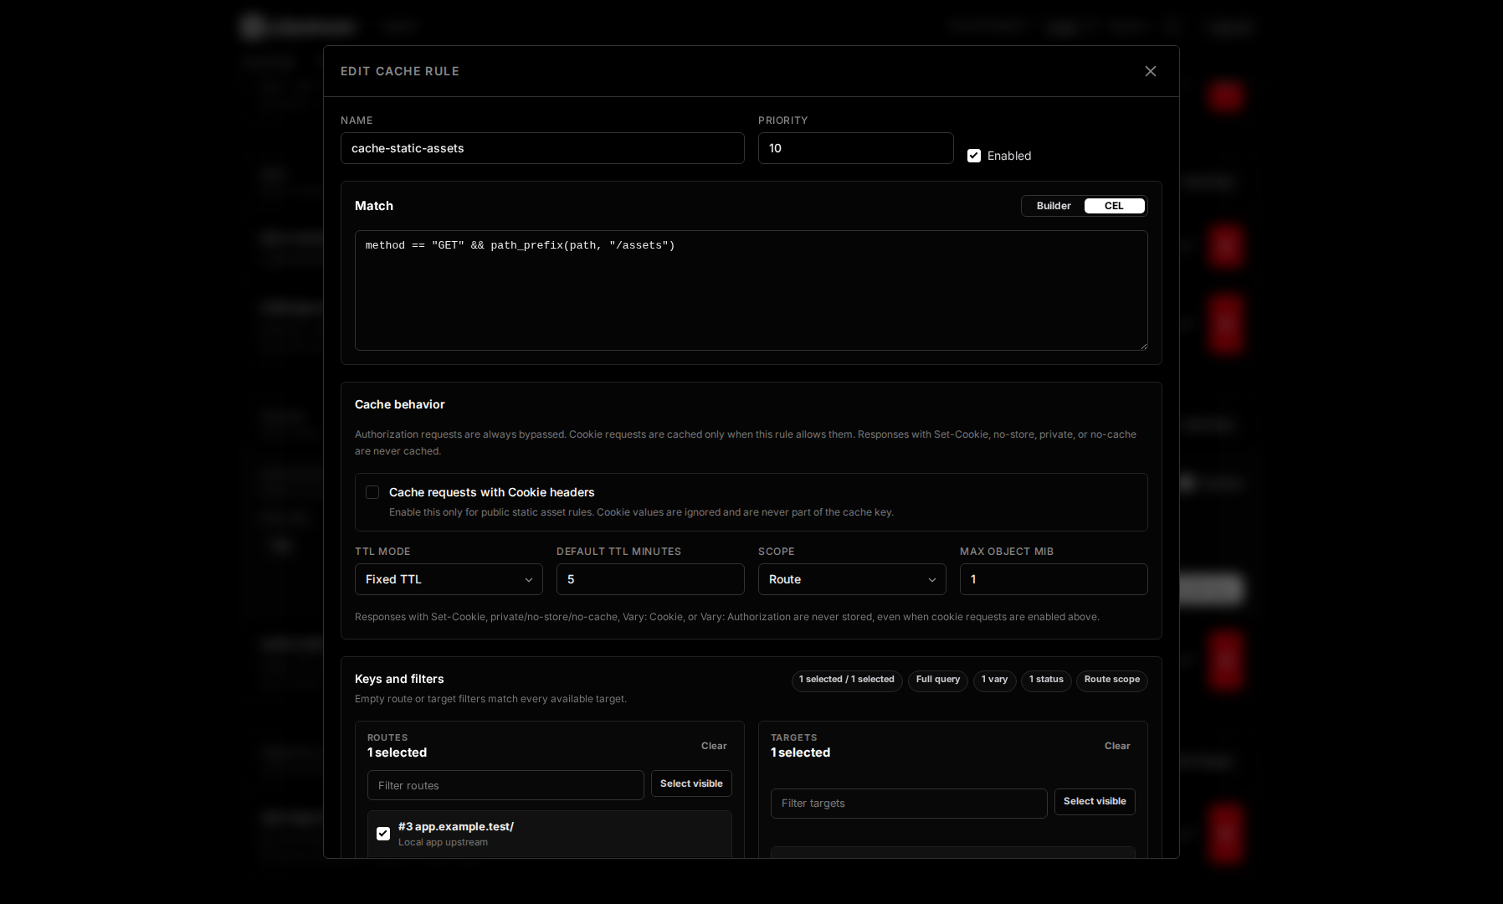Click the '1 selected / 1 selected' chip

click(x=847, y=680)
